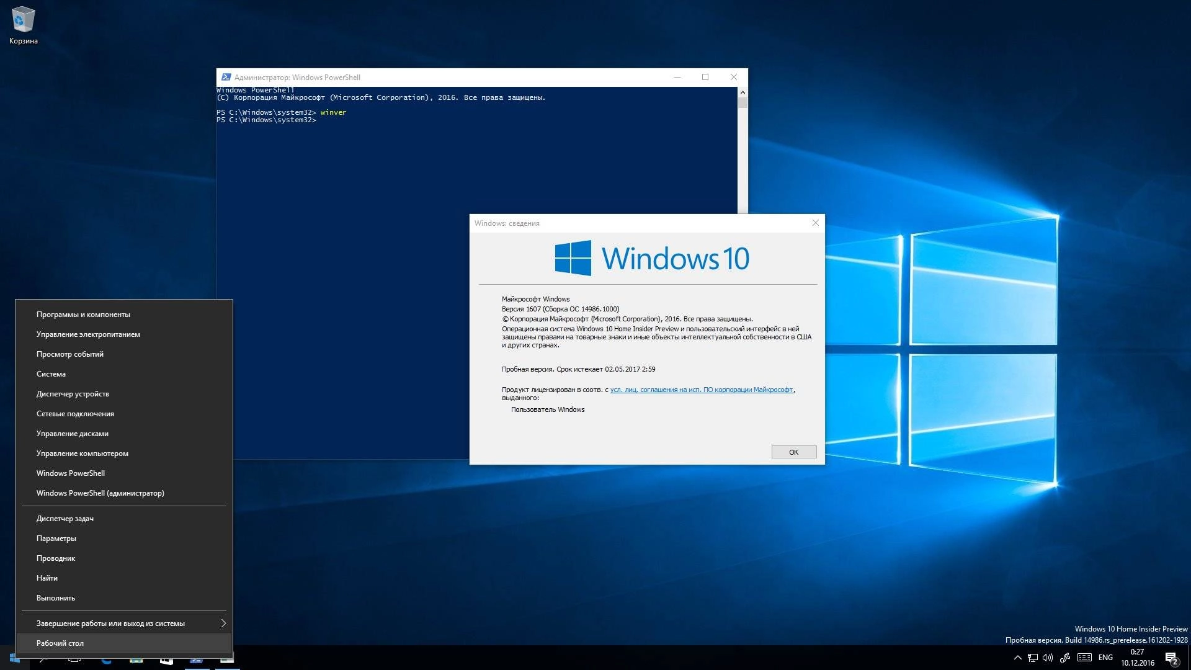The width and height of the screenshot is (1191, 670).
Task: Open Сетевые подключения menu entry
Action: tap(124, 414)
